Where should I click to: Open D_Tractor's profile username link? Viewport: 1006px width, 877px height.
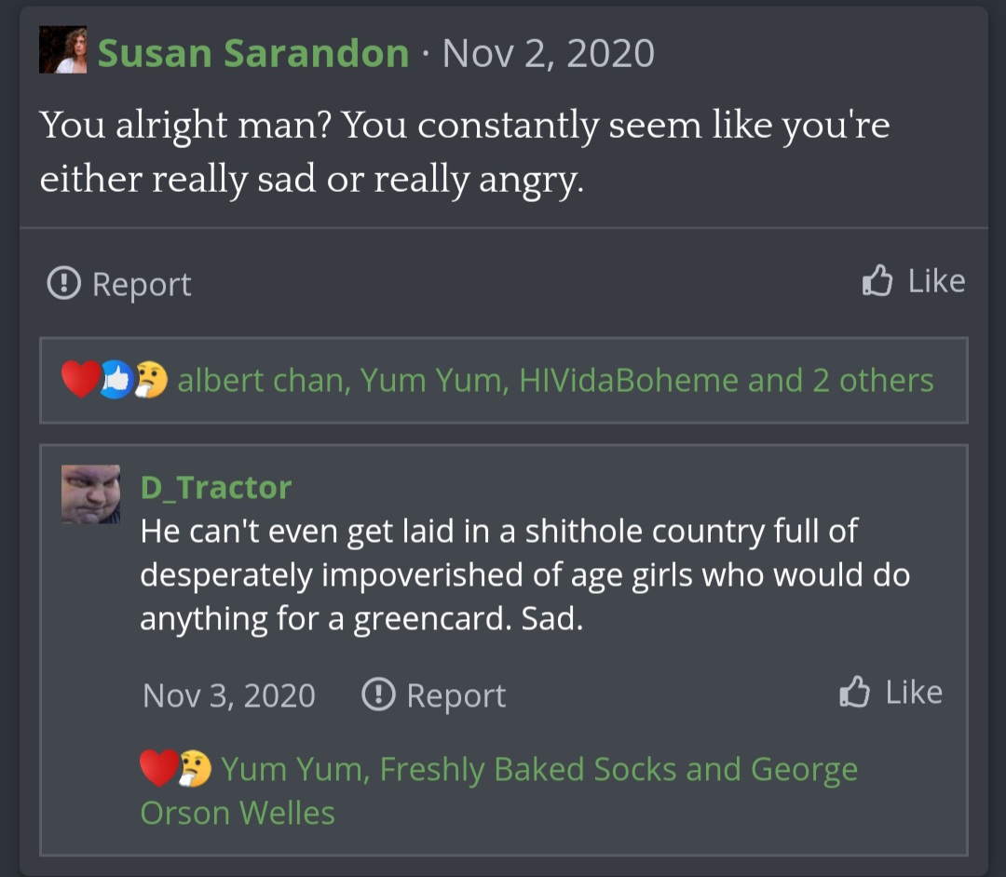[216, 487]
